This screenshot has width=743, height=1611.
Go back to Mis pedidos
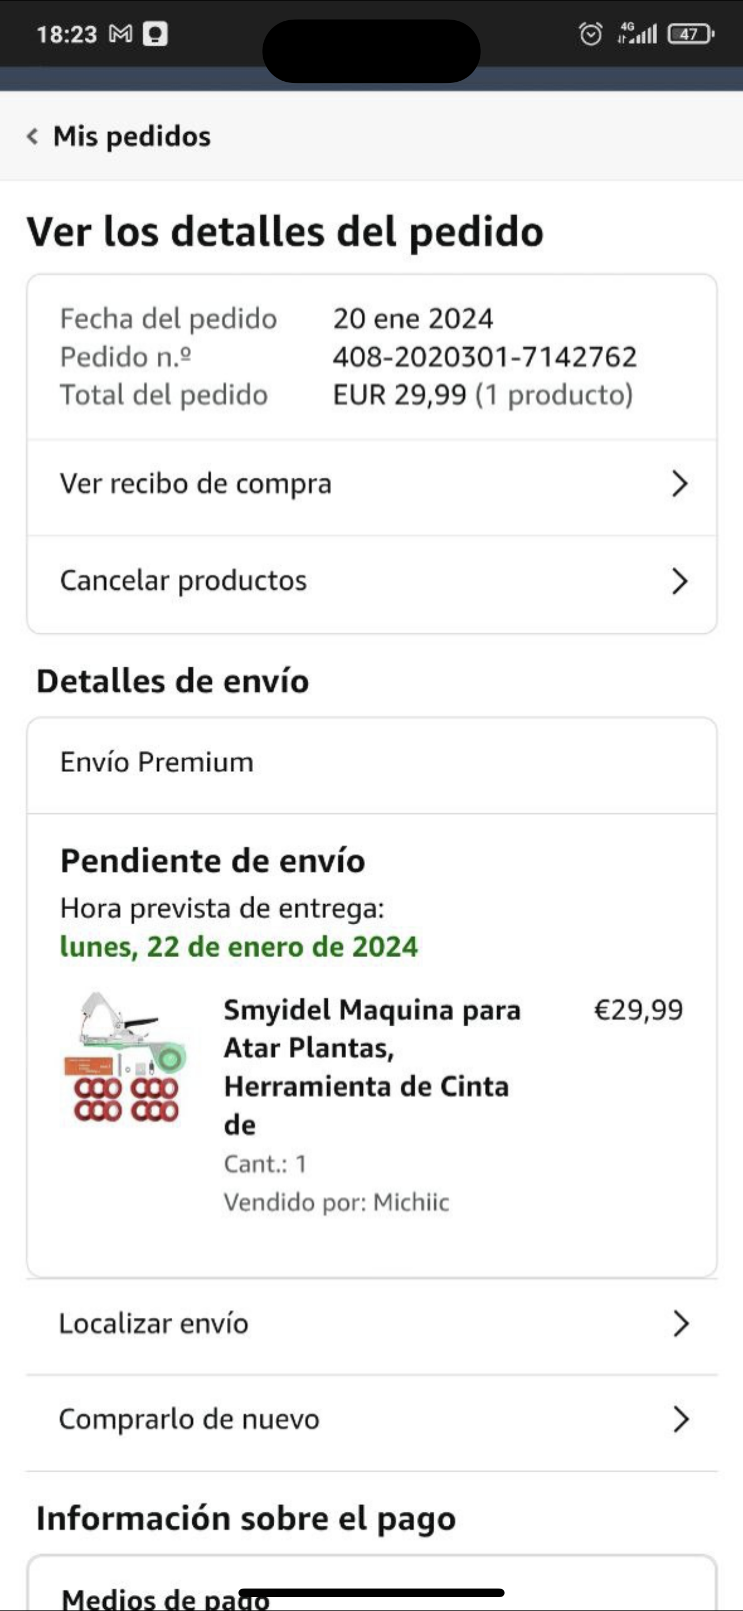pos(132,137)
